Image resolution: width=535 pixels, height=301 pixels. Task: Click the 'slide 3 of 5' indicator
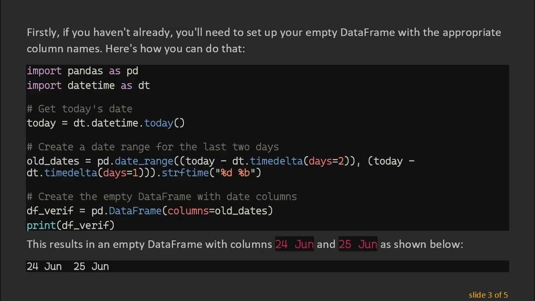[x=488, y=295]
